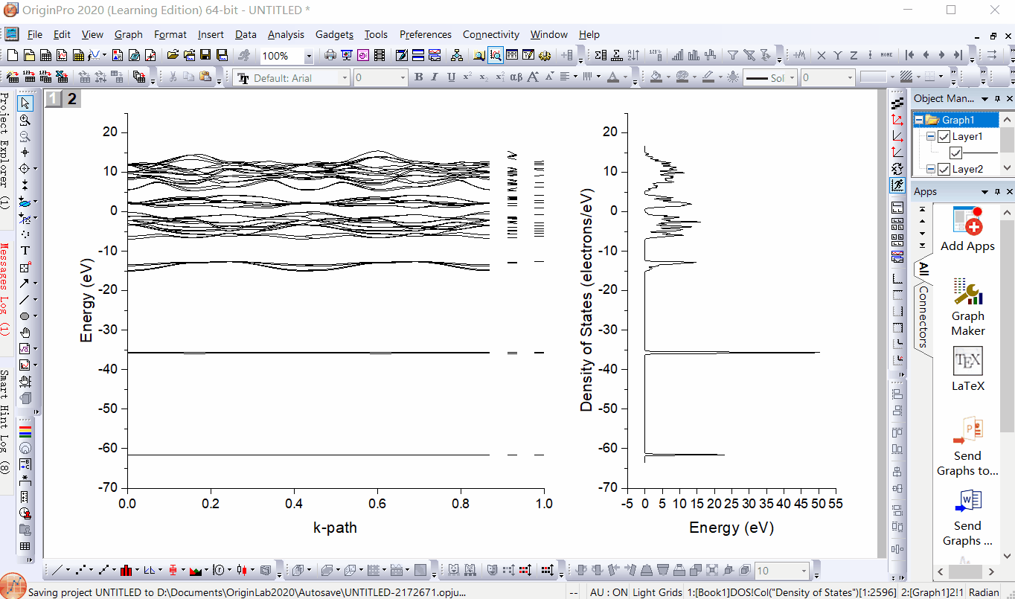Viewport: 1015px width, 599px height.
Task: Select Graph1 in Object Manager
Action: [958, 121]
